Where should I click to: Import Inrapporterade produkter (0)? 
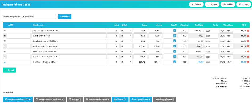point(50,99)
